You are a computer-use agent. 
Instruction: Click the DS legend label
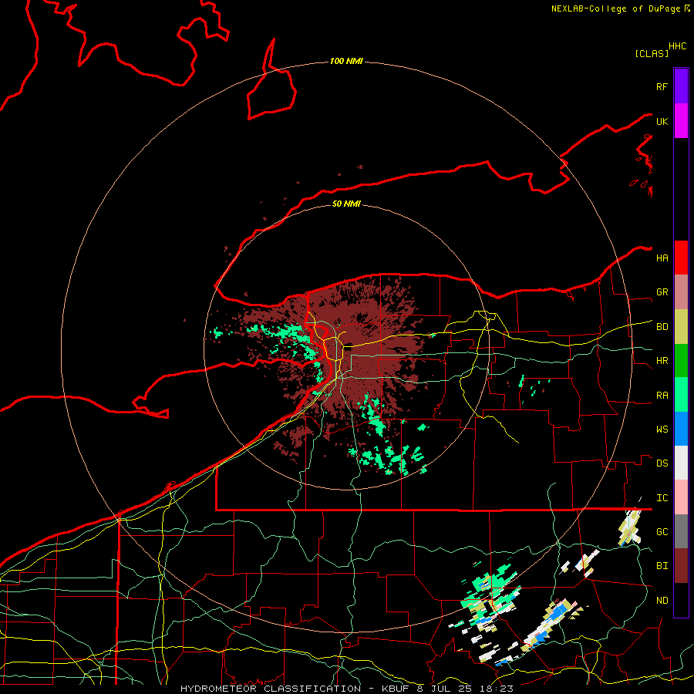pyautogui.click(x=662, y=463)
